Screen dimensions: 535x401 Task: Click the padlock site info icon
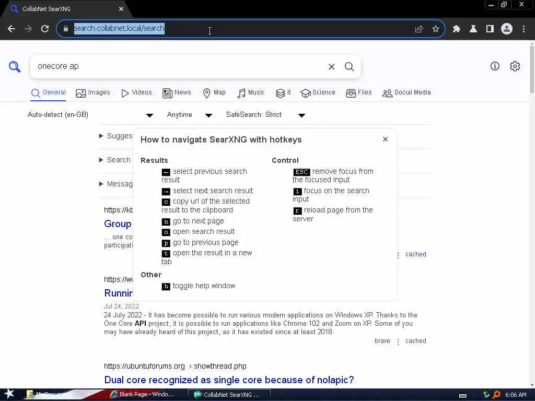coord(66,29)
